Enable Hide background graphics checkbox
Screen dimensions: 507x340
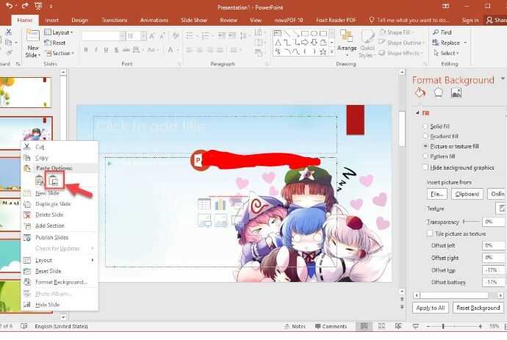pyautogui.click(x=425, y=167)
